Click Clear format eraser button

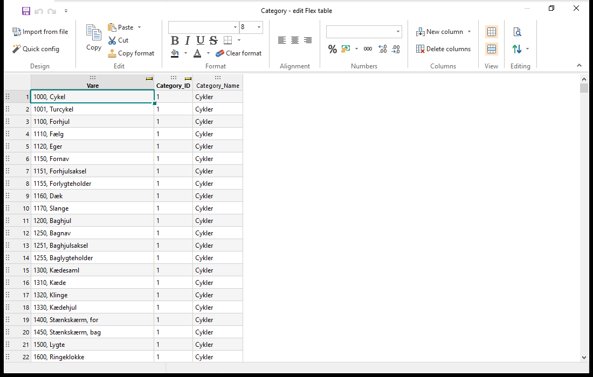239,53
